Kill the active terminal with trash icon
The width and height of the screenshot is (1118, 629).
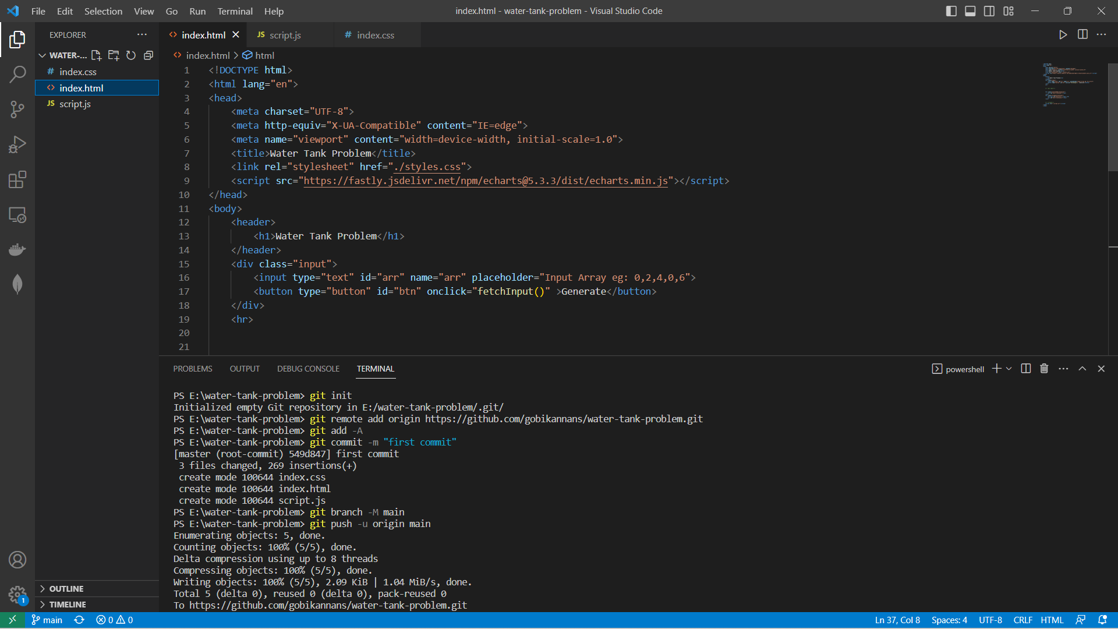coord(1043,368)
